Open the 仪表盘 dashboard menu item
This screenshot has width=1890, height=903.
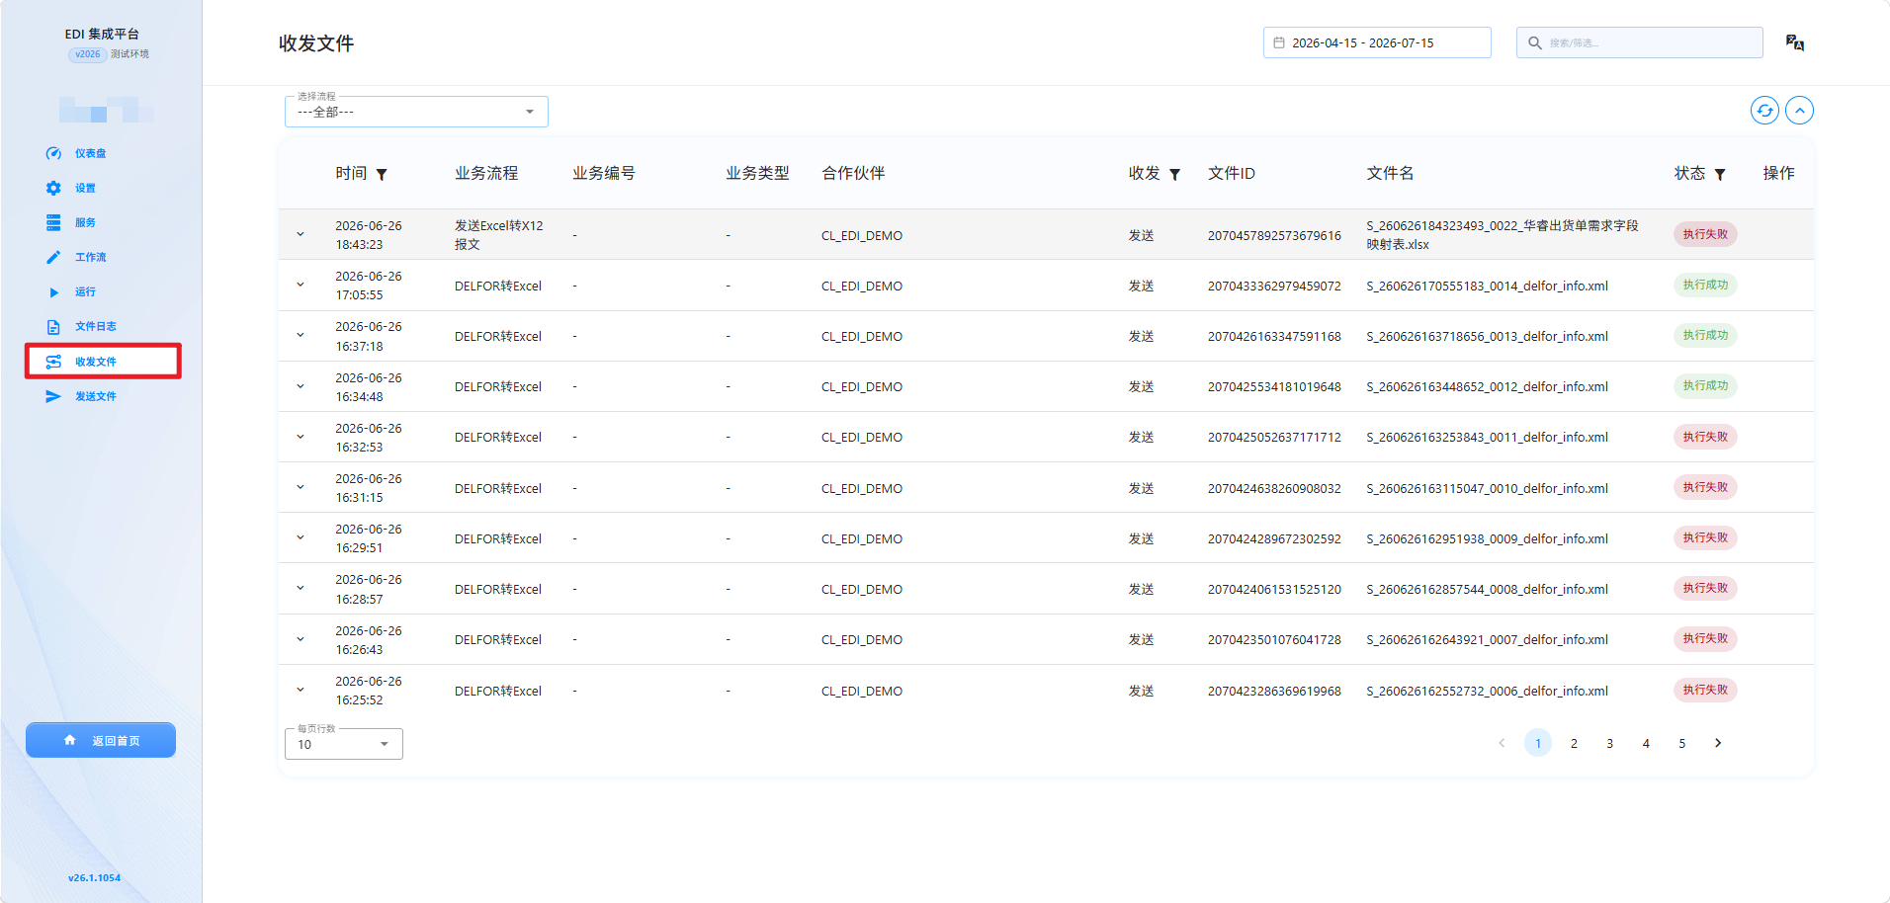[x=91, y=153]
